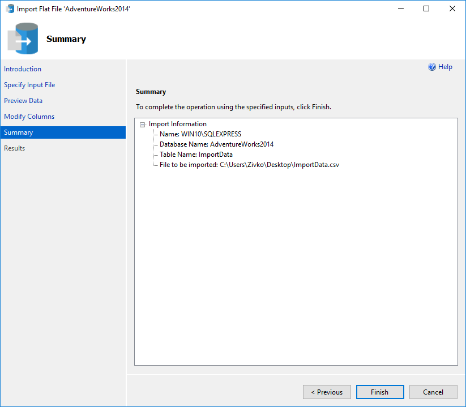
Task: Click the Help icon with blue question mark
Action: (431, 66)
